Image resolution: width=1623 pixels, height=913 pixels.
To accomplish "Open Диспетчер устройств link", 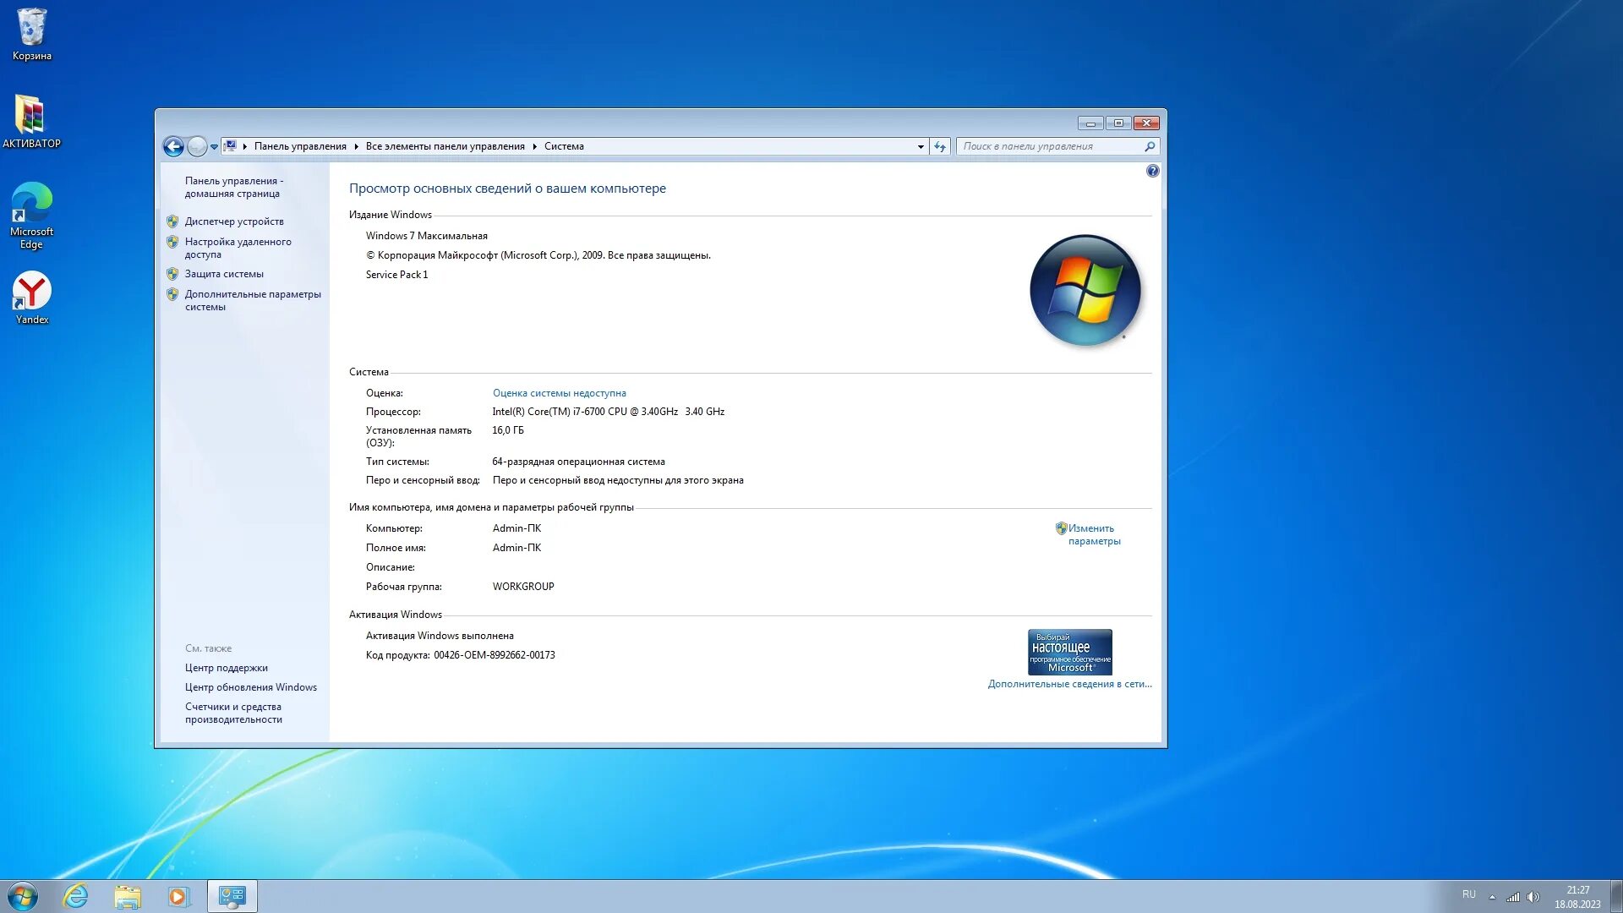I will click(x=234, y=221).
